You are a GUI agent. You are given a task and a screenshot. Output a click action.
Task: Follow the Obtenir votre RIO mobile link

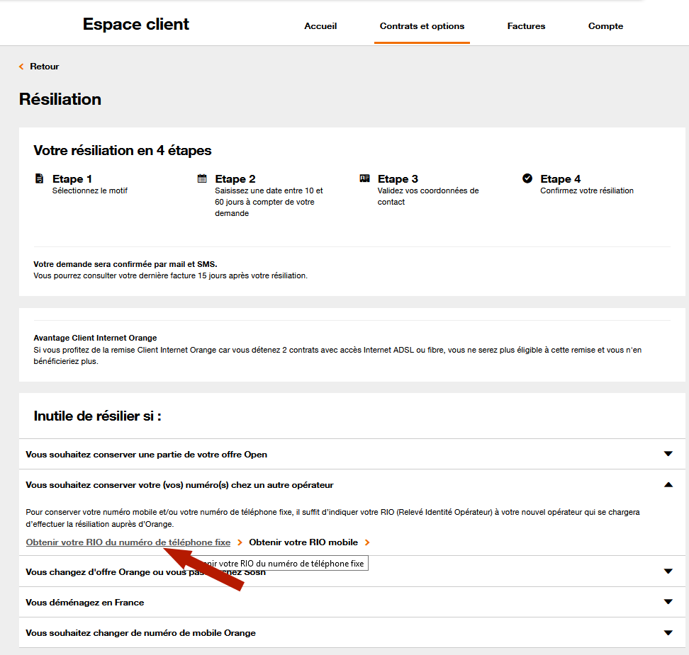[x=303, y=542]
